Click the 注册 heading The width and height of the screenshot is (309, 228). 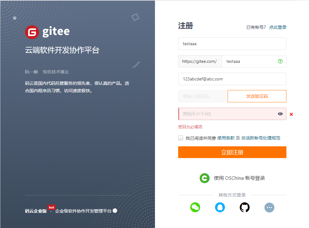click(186, 26)
